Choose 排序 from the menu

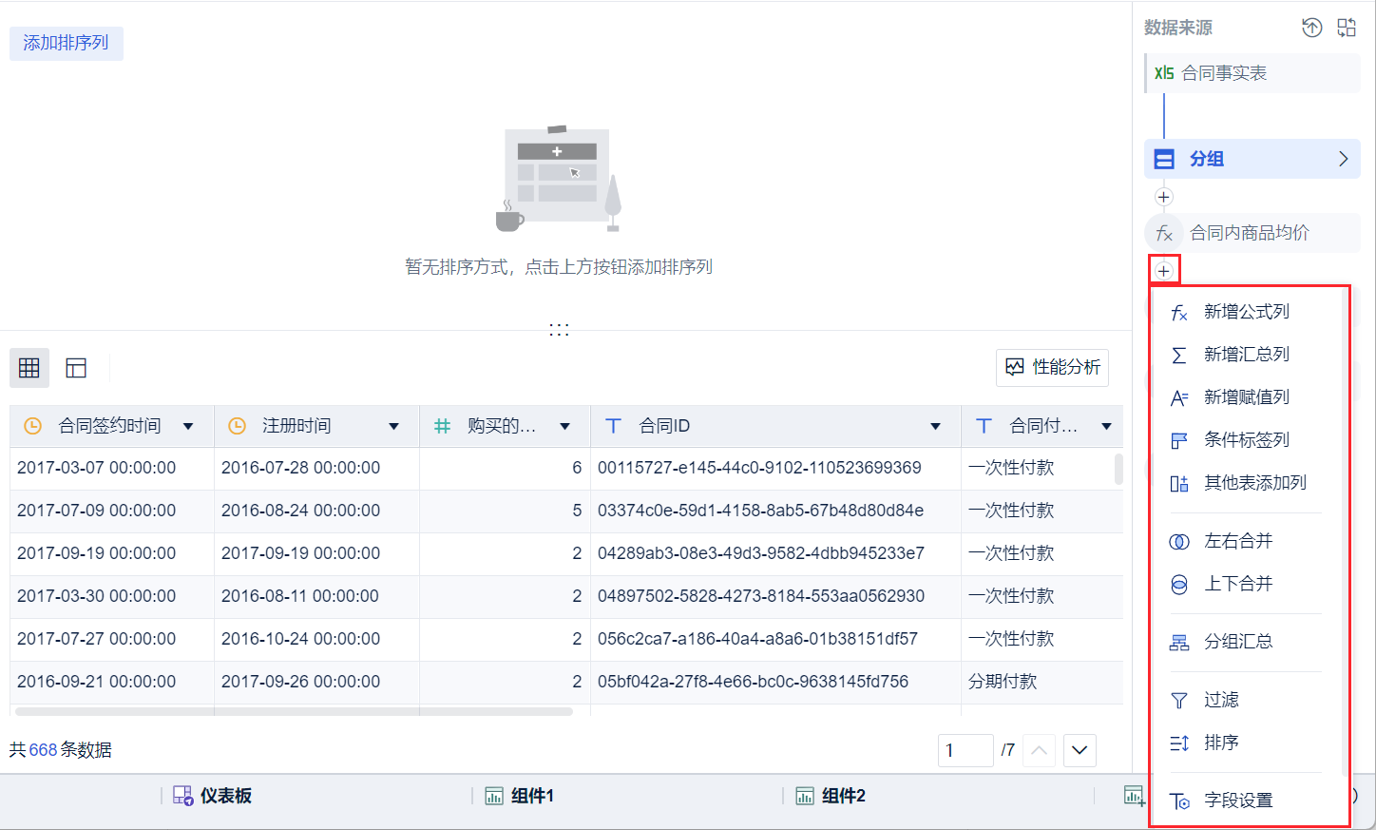click(1246, 743)
